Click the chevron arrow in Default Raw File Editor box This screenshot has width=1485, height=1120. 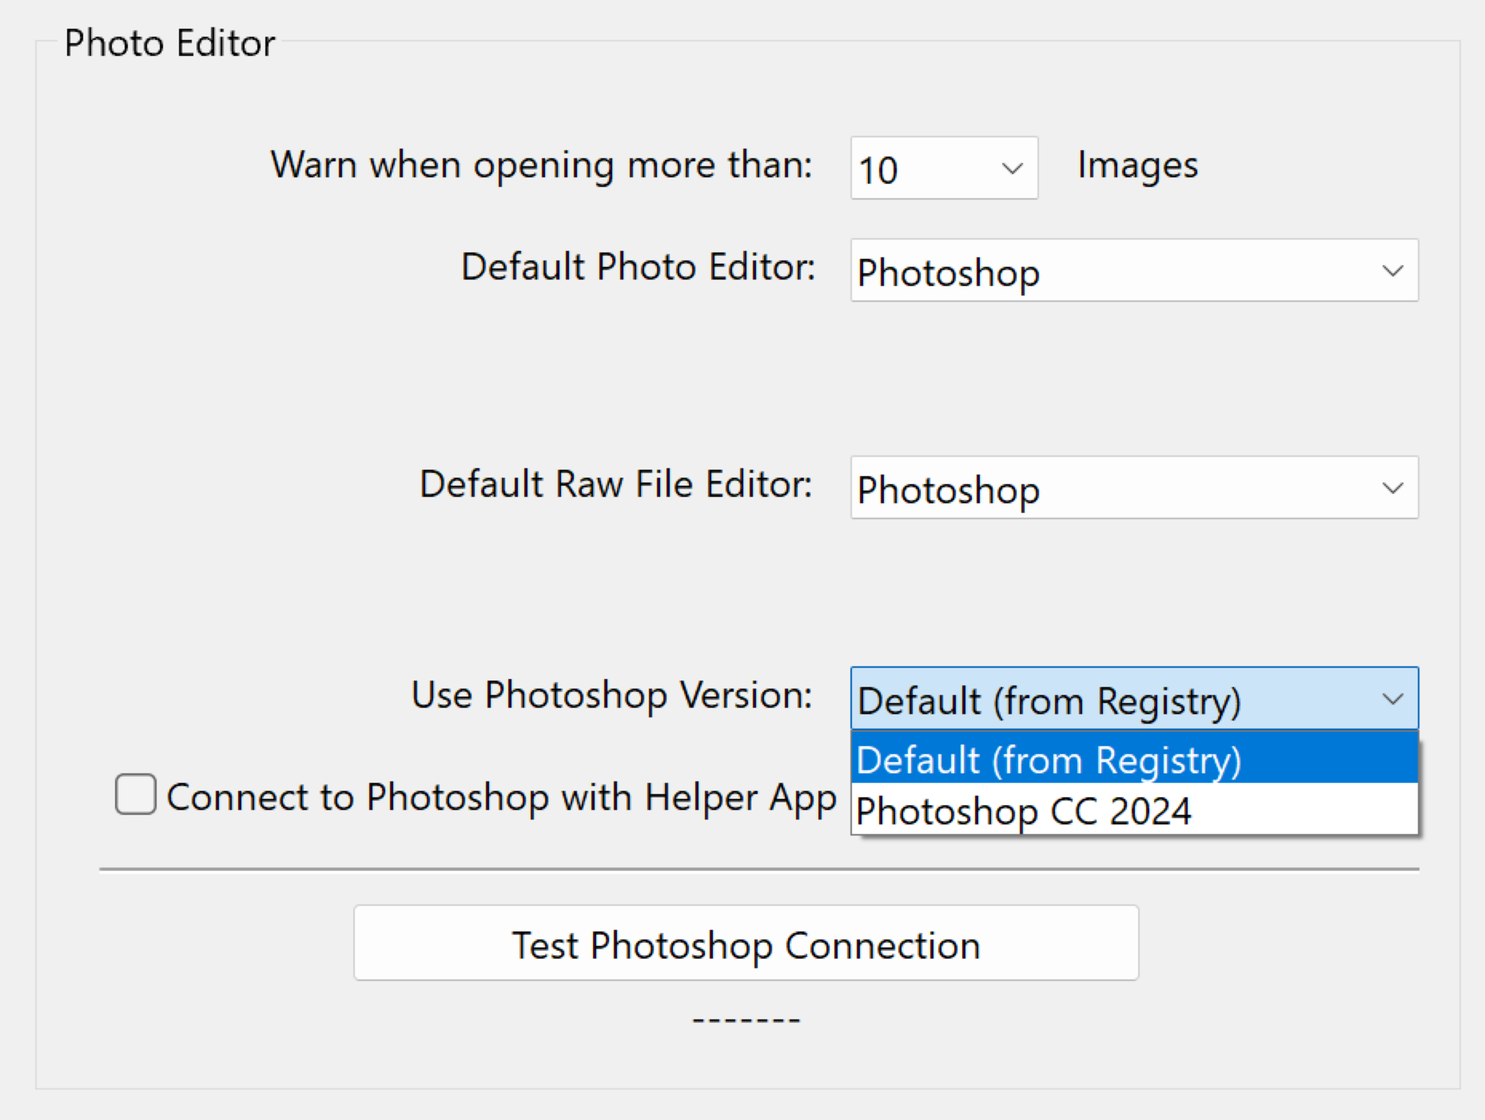tap(1393, 488)
